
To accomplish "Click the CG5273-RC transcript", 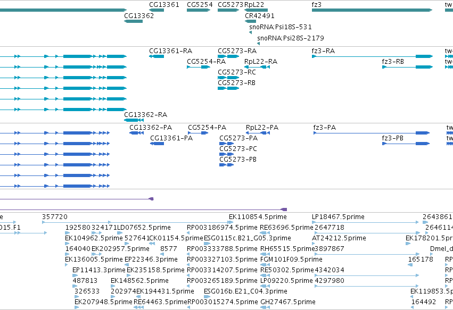I will (x=228, y=78).
